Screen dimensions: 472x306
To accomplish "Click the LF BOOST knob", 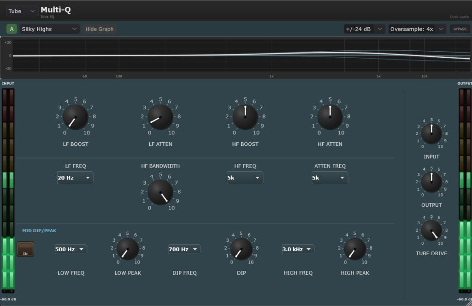I will pyautogui.click(x=76, y=117).
